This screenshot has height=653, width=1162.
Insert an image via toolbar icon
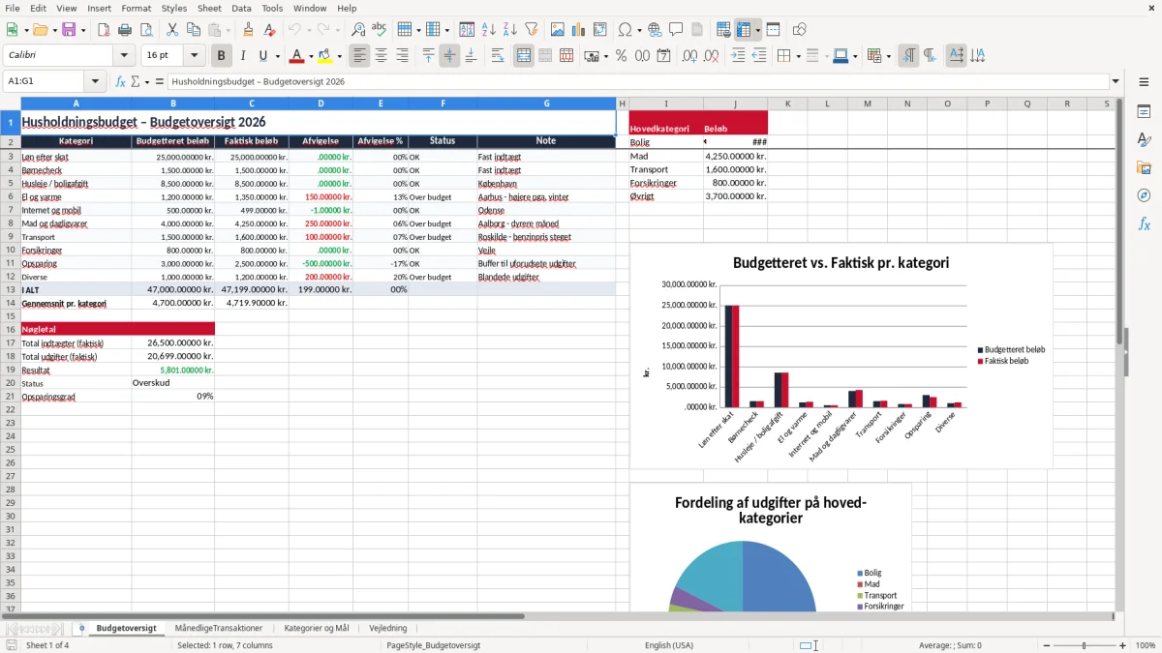point(558,30)
